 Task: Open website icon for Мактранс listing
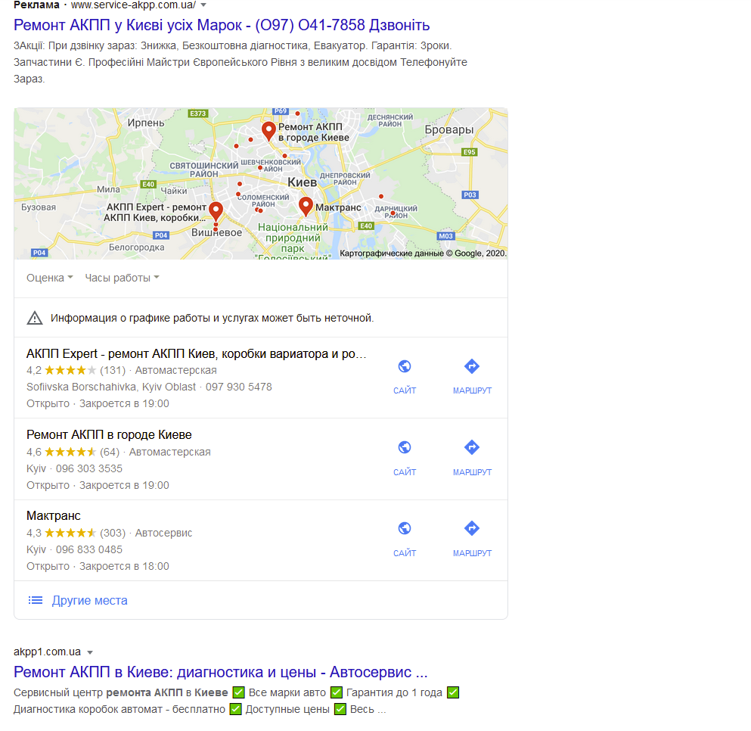click(404, 528)
